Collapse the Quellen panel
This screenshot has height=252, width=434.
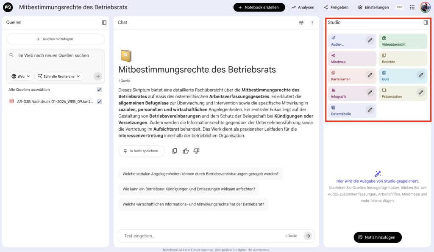point(104,22)
